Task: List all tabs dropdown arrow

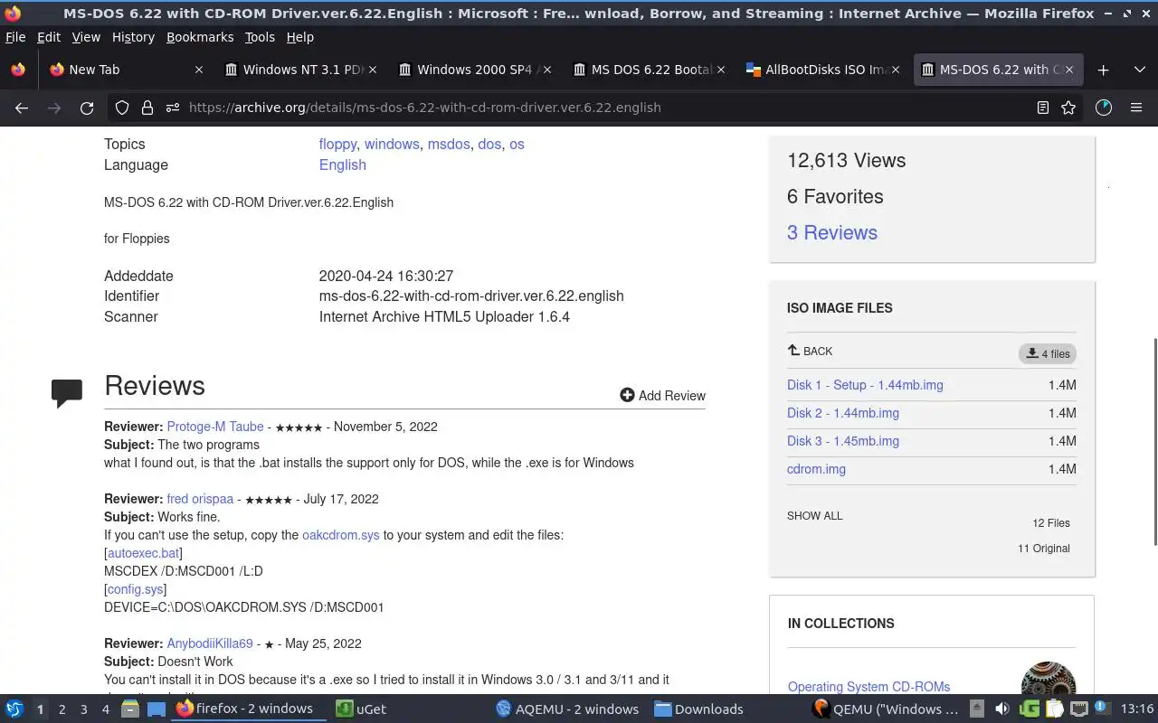Action: pos(1139,70)
